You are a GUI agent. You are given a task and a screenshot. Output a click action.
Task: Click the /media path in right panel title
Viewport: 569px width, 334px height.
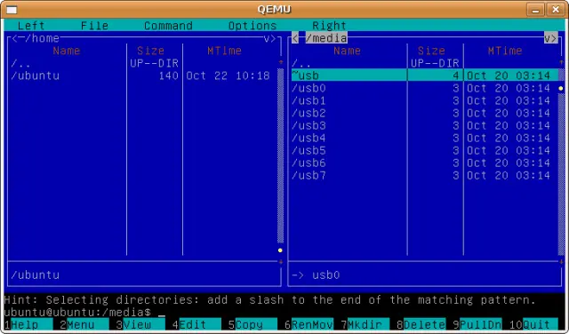tap(326, 38)
